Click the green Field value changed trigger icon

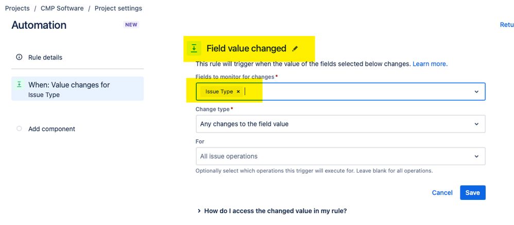pos(194,48)
